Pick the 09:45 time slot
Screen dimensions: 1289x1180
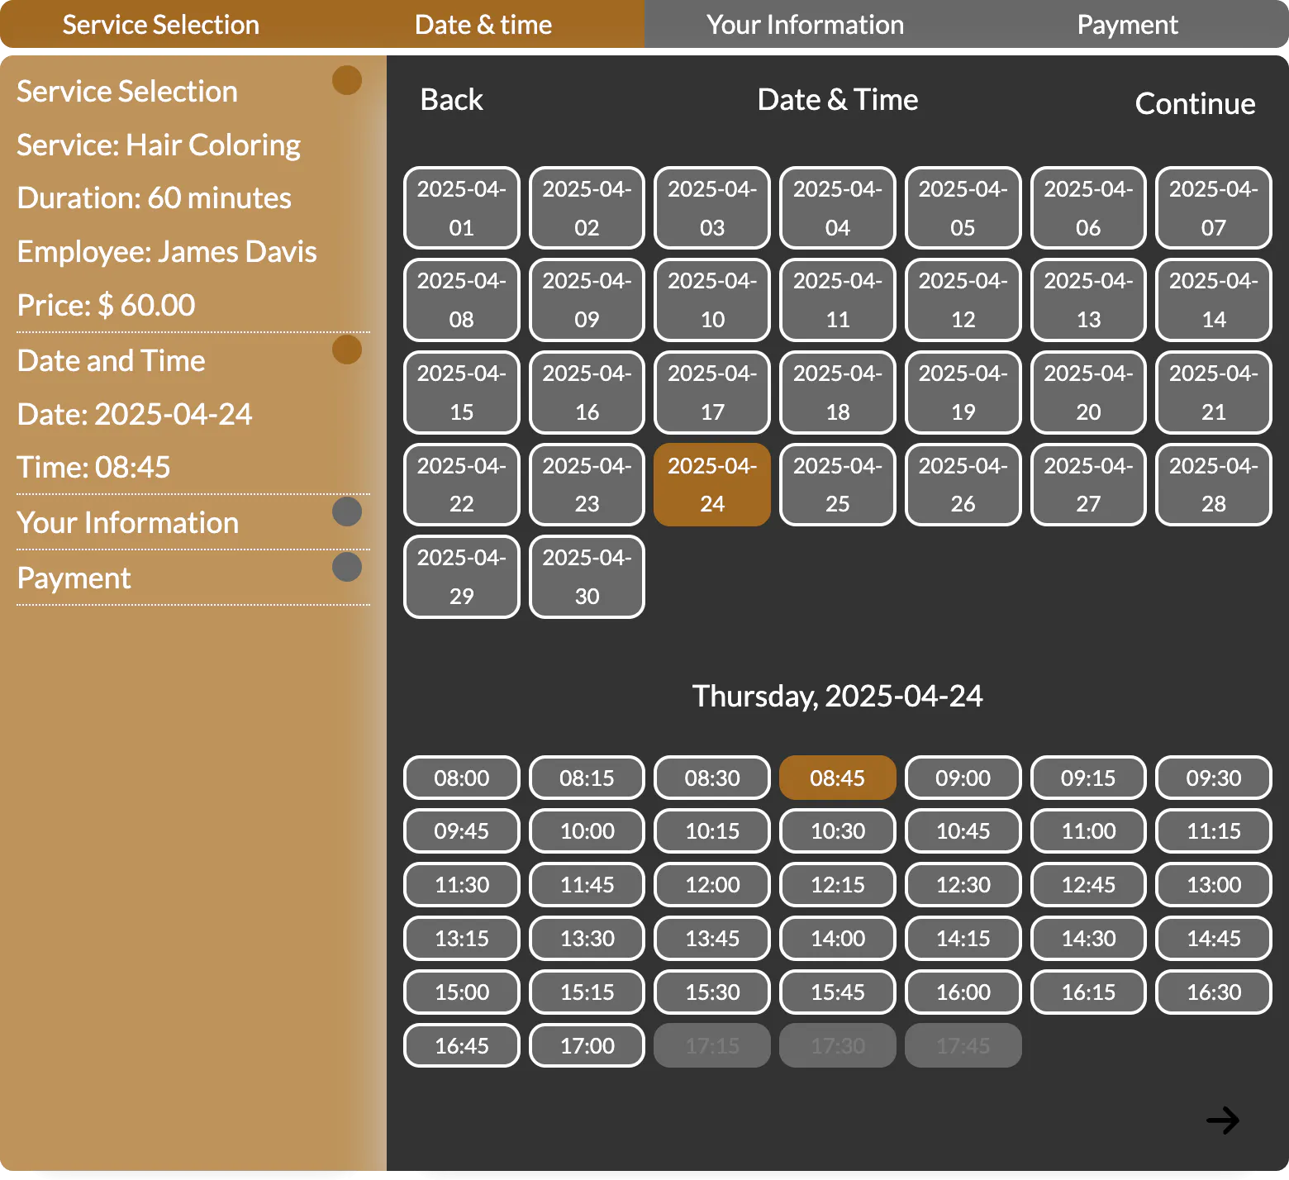(462, 831)
